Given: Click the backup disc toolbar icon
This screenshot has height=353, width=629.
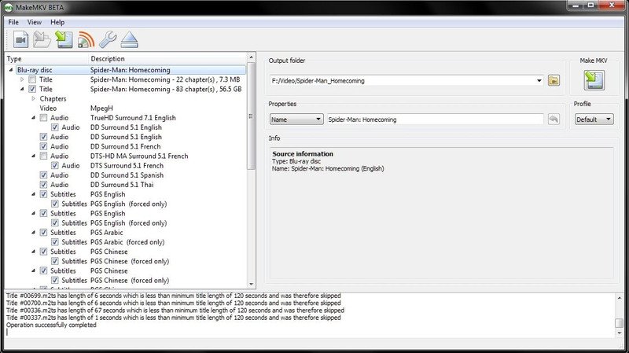Looking at the screenshot, I should 64,40.
